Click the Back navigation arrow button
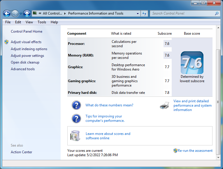The height and width of the screenshot is (169, 223). click(7, 13)
